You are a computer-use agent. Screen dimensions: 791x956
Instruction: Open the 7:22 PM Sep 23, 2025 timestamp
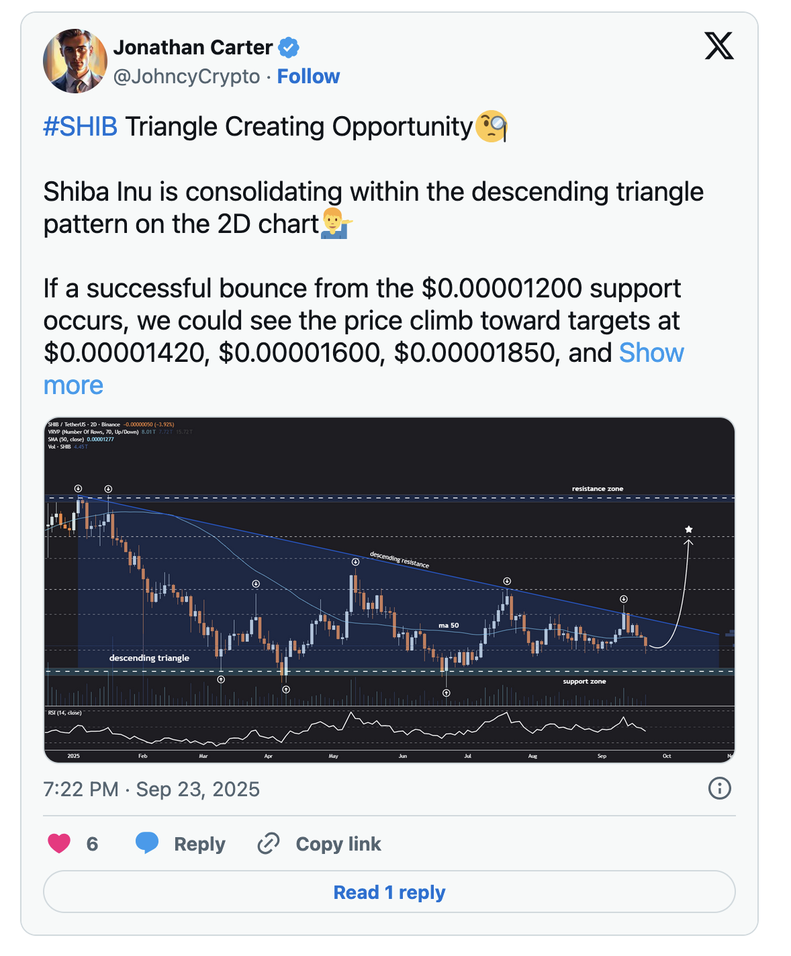(151, 790)
